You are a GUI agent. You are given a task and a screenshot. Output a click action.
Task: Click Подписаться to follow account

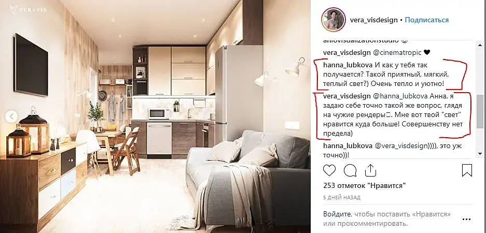[427, 20]
